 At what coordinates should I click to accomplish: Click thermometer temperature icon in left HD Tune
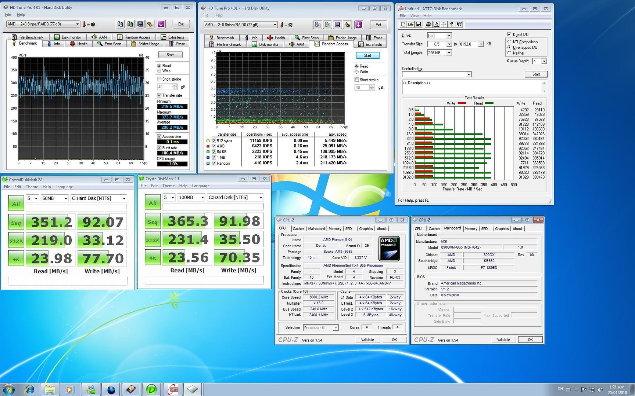pyautogui.click(x=84, y=24)
